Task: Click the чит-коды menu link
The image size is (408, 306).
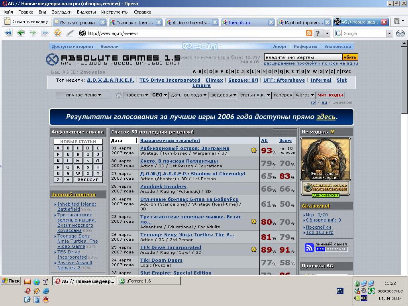Action: (x=330, y=95)
